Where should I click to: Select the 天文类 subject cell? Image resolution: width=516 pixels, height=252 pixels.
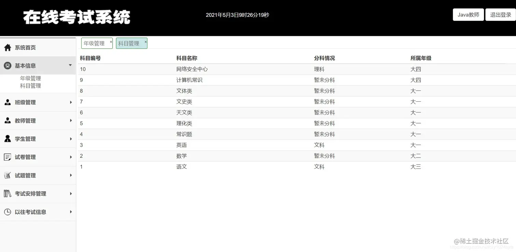pos(184,113)
